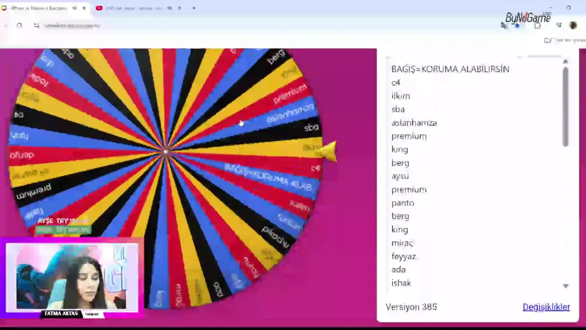586x330 pixels.
Task: Select the 'aysu' entry
Action: pyautogui.click(x=400, y=176)
